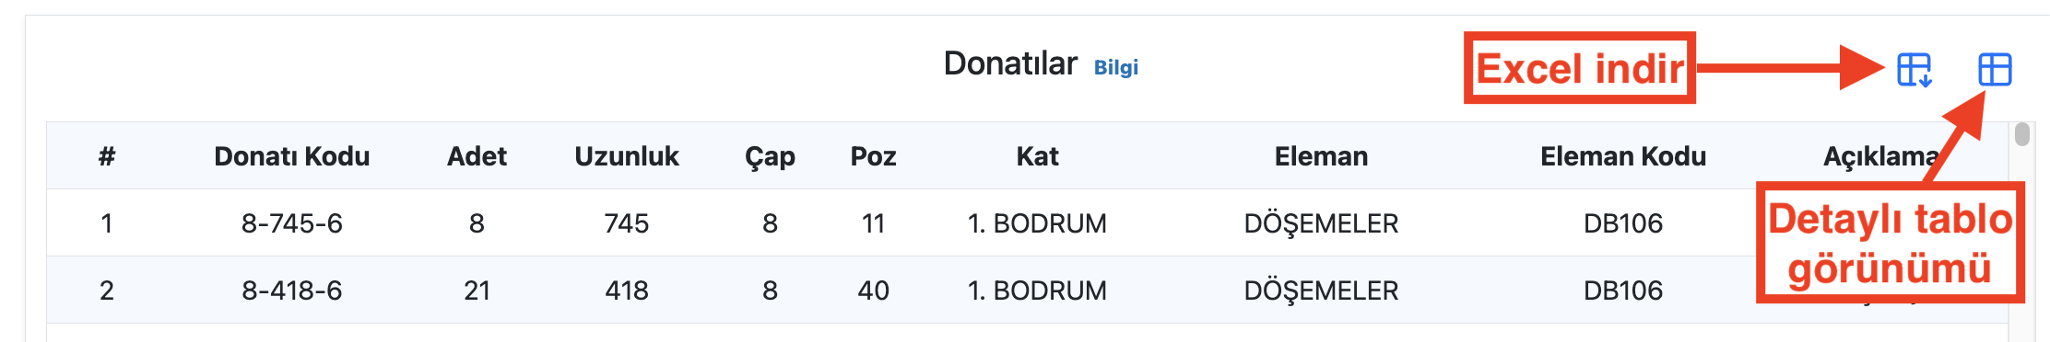Click row number 2 cell
Viewport: 2050px width, 342px height.
(107, 291)
